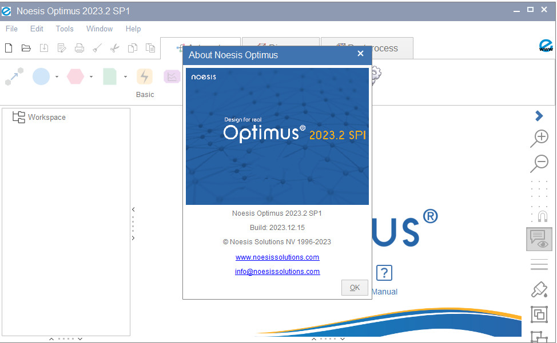
Task: Select the blue circle node tool
Action: click(41, 76)
